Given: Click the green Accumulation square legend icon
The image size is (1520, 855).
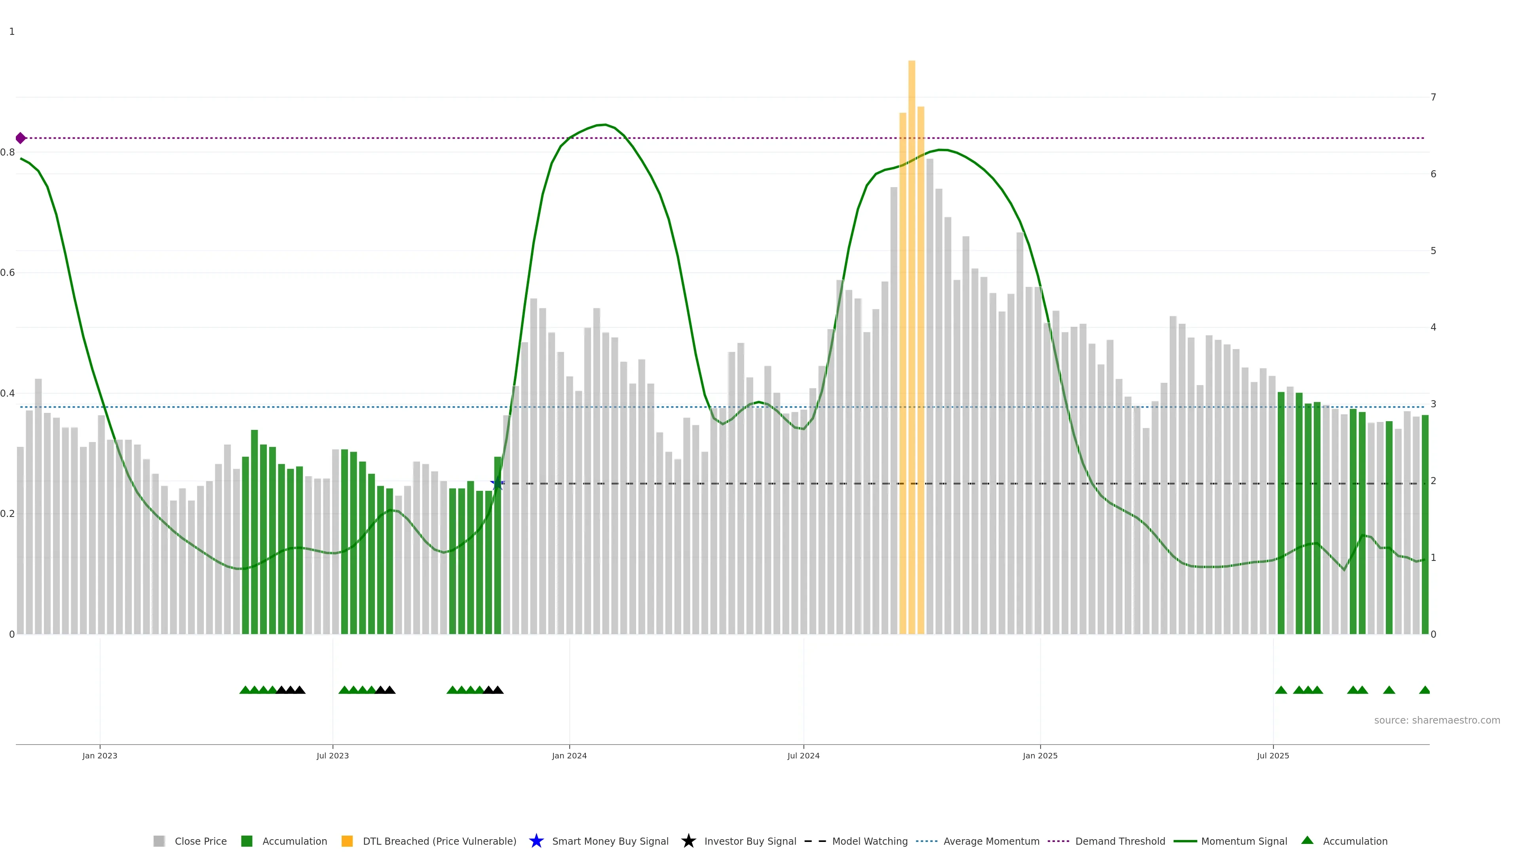Looking at the screenshot, I should tap(247, 841).
